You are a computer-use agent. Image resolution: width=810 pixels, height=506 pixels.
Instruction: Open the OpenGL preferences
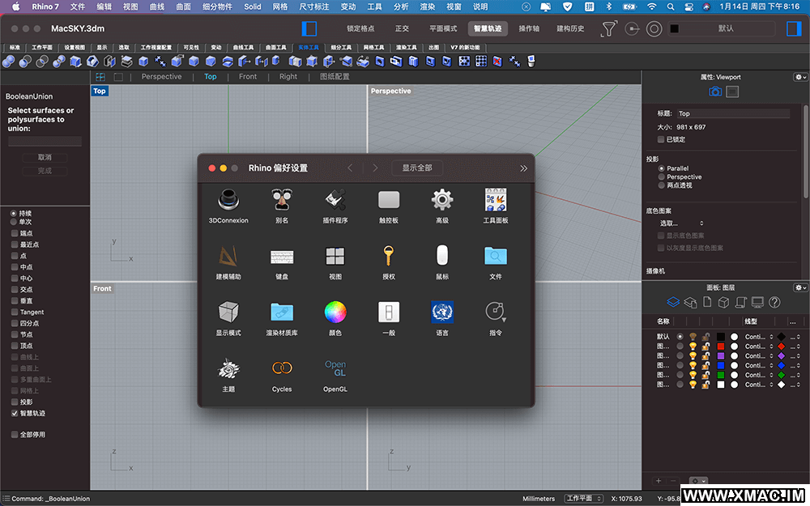[335, 374]
